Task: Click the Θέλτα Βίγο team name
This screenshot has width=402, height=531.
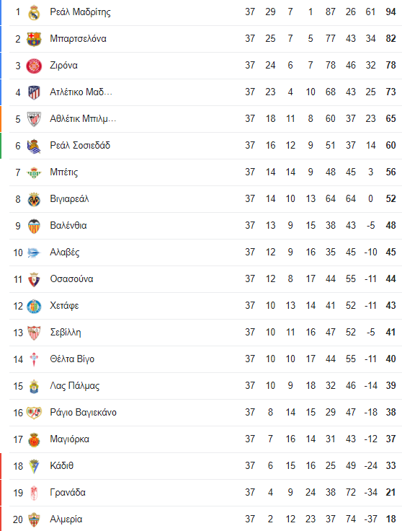Action: [72, 359]
